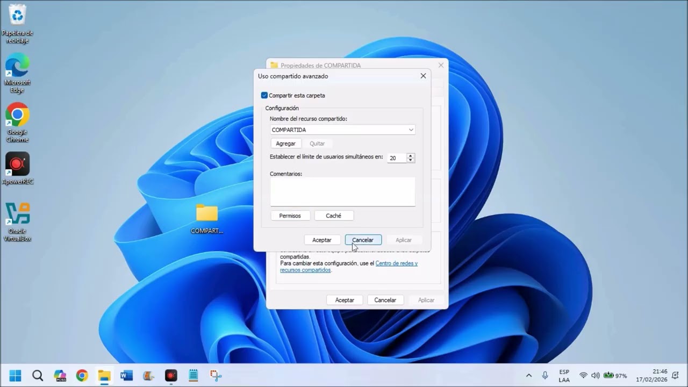688x387 pixels.
Task: Increase the simultaneous users limit spinner
Action: pyautogui.click(x=411, y=156)
